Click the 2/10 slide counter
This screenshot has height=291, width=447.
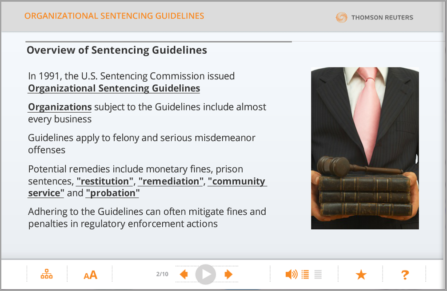(162, 274)
